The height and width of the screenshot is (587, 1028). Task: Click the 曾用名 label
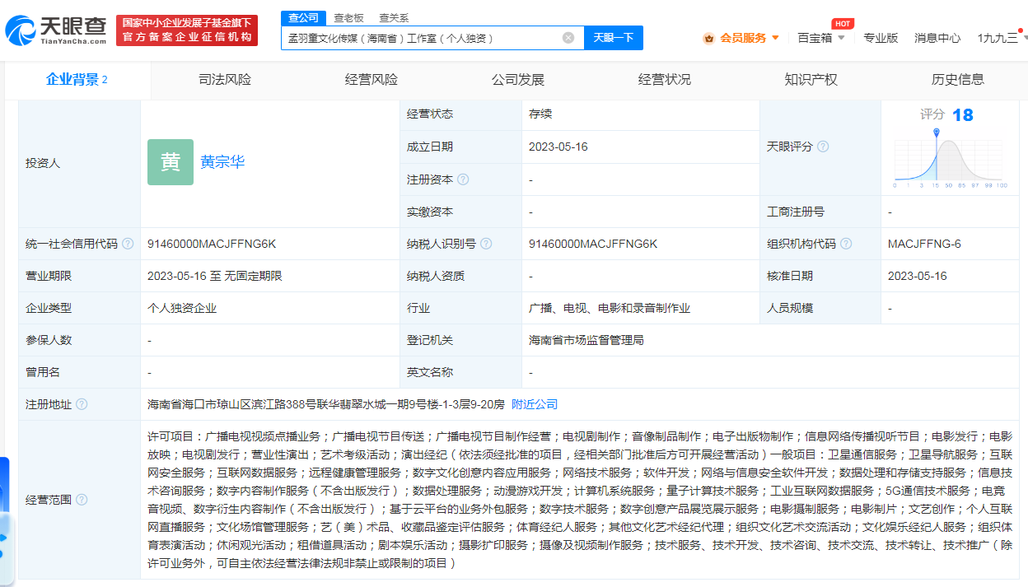point(43,372)
